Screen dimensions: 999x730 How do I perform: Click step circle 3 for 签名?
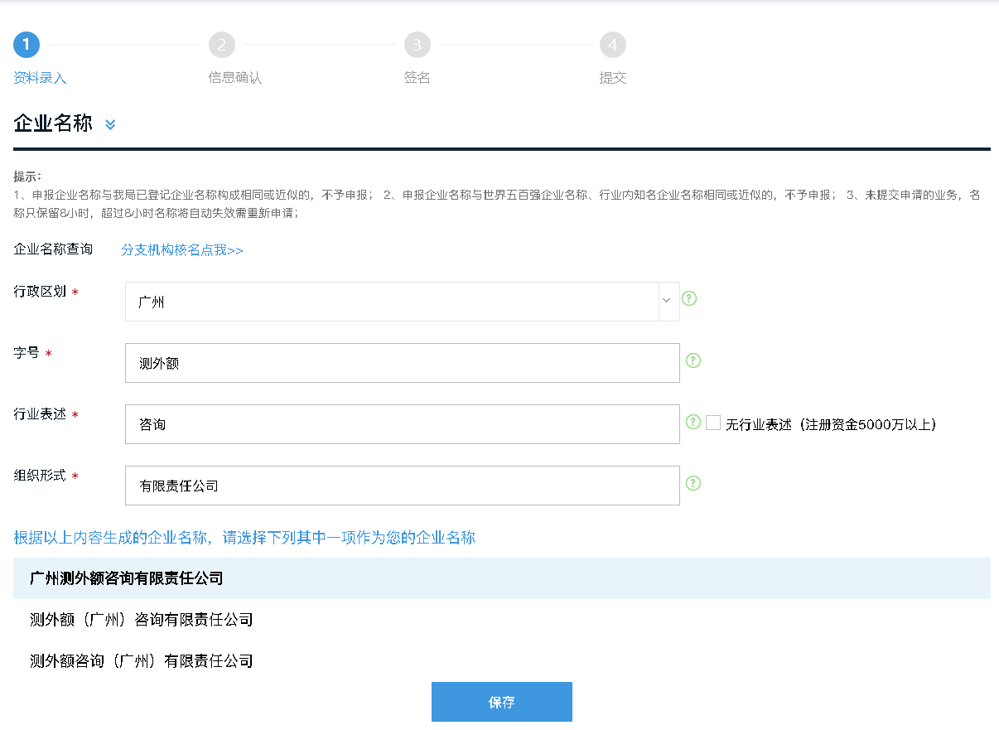tap(417, 45)
